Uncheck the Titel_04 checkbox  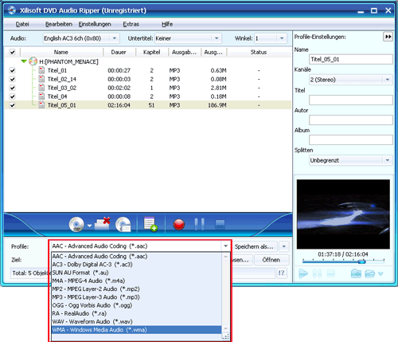coord(12,96)
